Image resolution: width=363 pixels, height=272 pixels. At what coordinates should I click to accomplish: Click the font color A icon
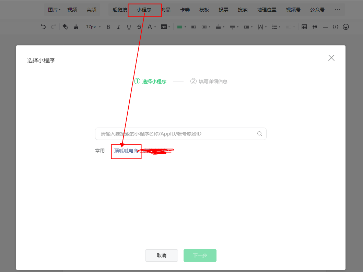point(150,27)
